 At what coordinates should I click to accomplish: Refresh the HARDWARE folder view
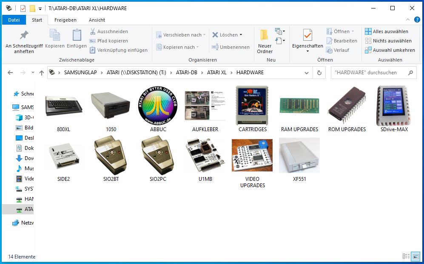[x=319, y=73]
